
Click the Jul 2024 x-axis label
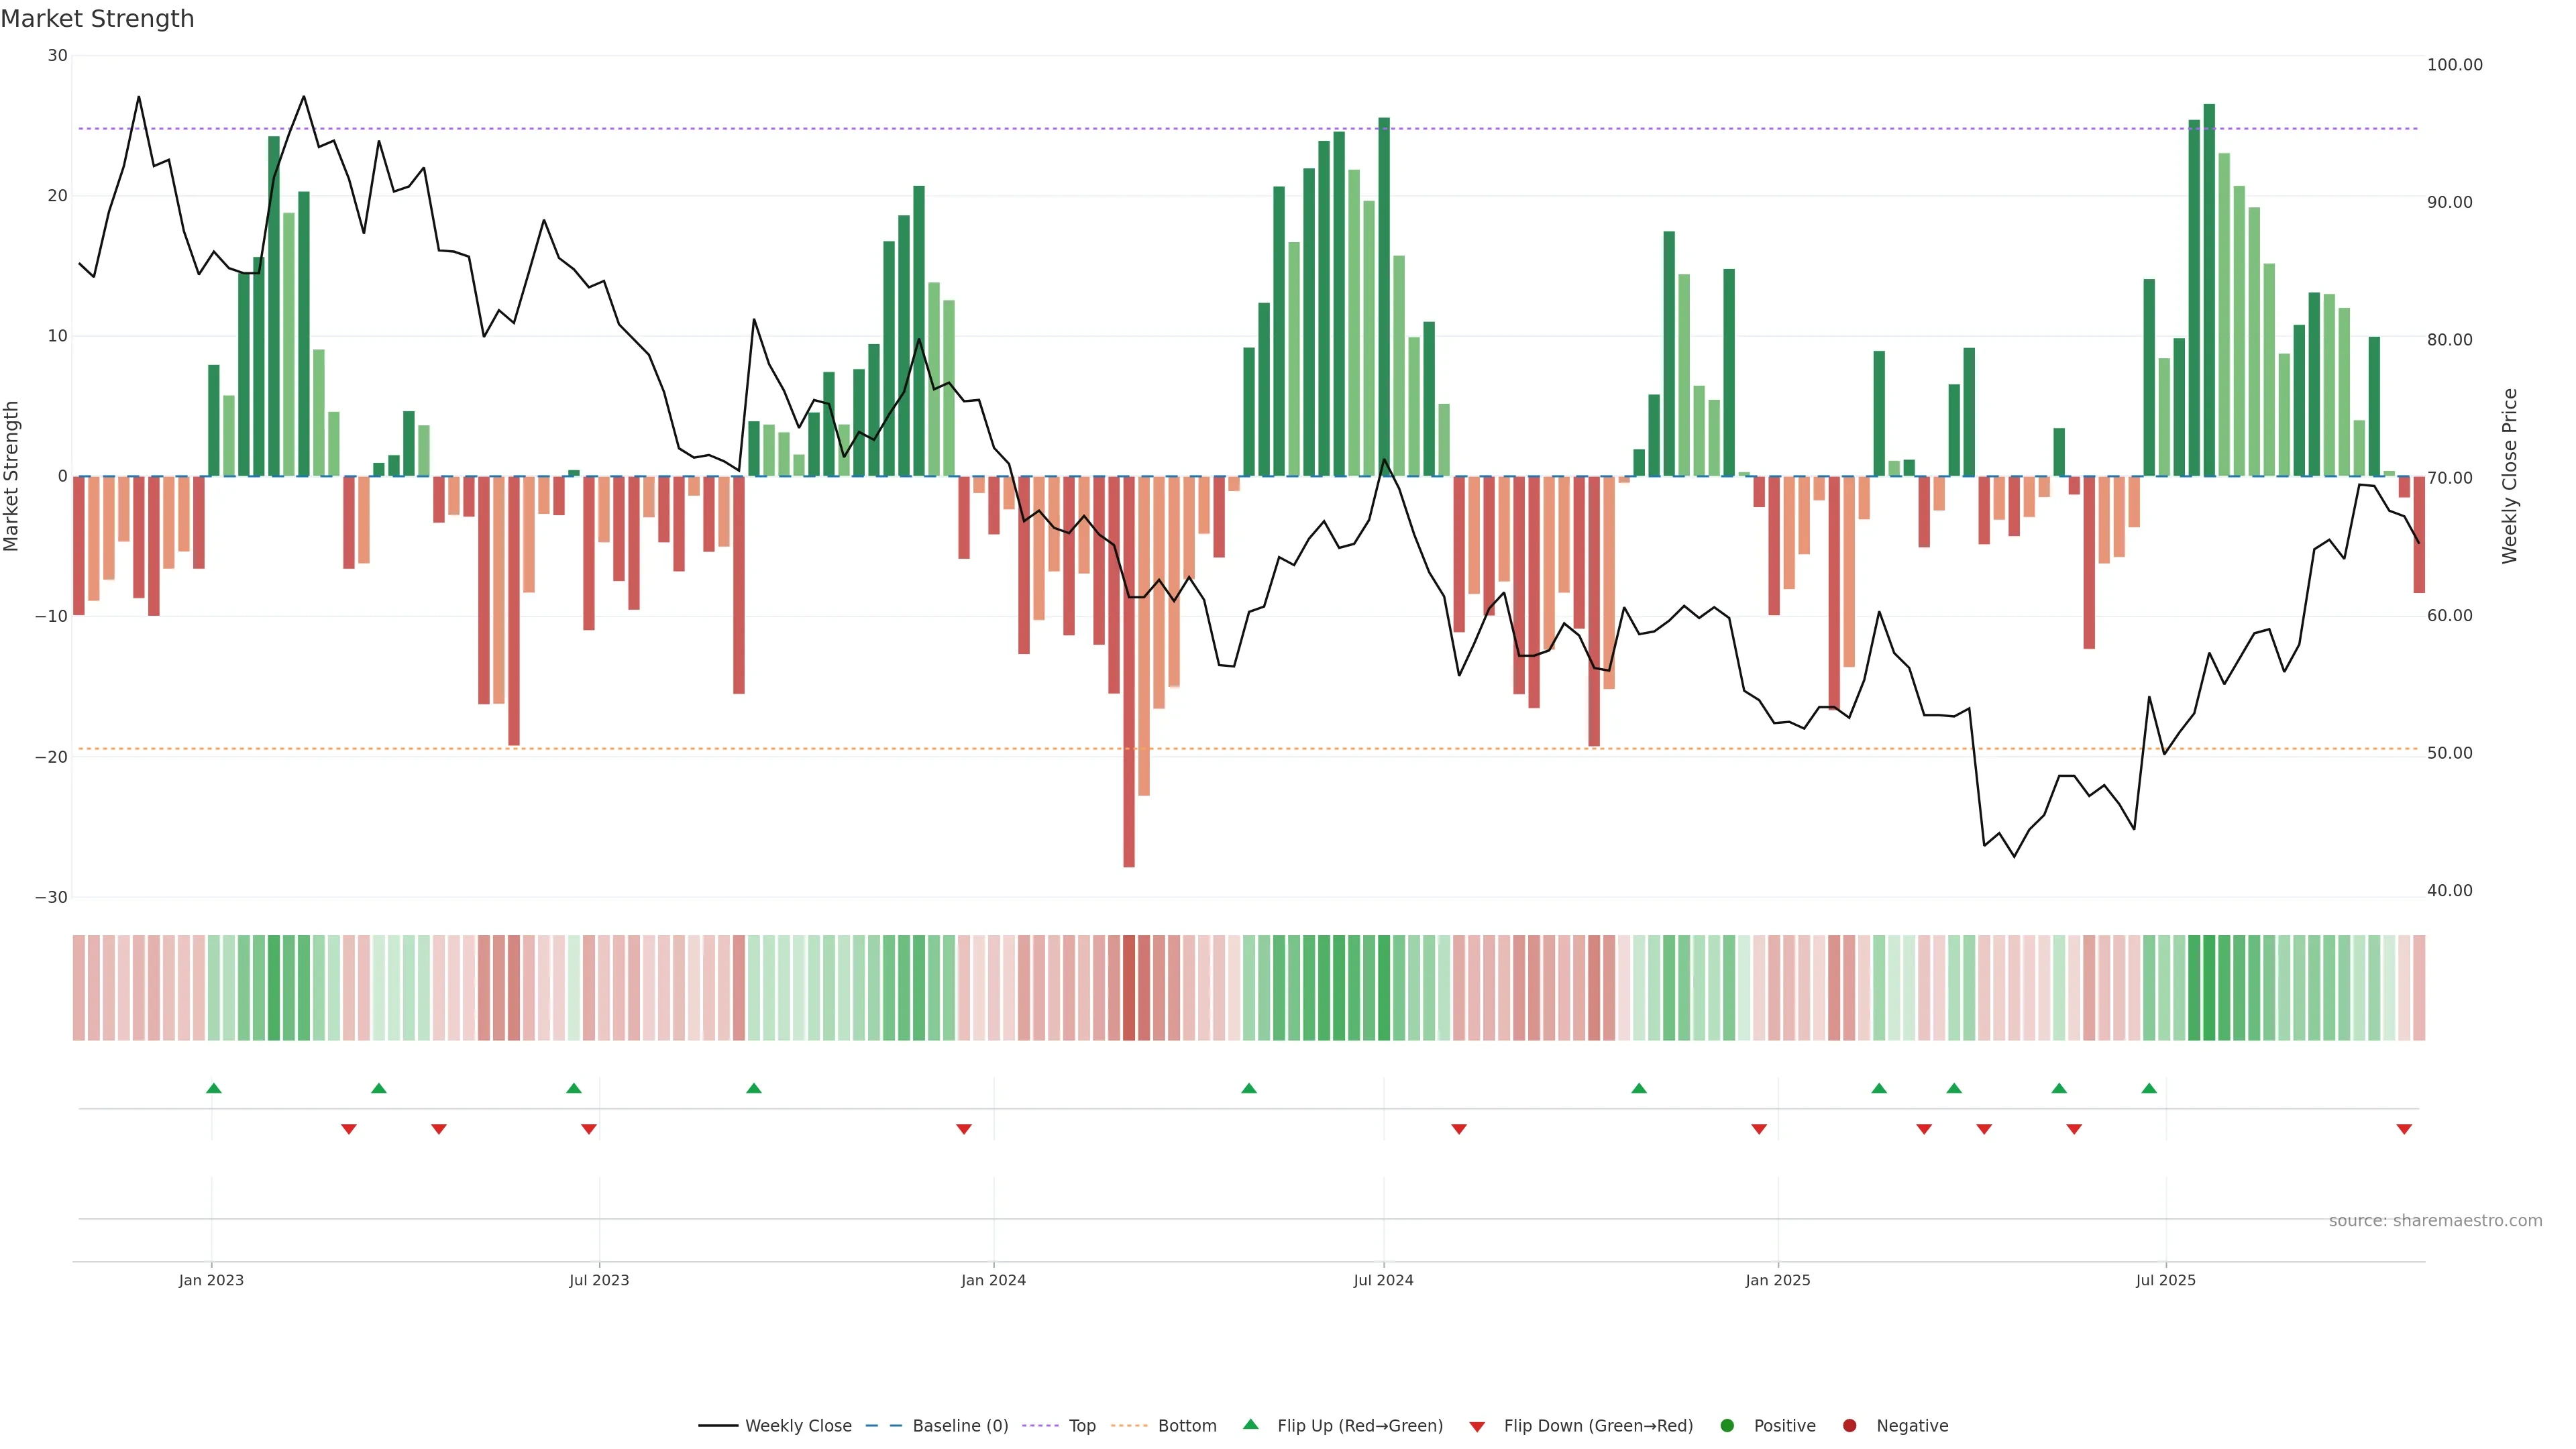pos(1383,1280)
